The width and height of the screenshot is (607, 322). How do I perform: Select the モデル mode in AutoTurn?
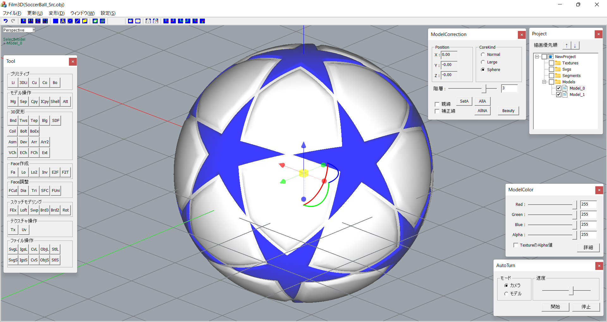[506, 294]
